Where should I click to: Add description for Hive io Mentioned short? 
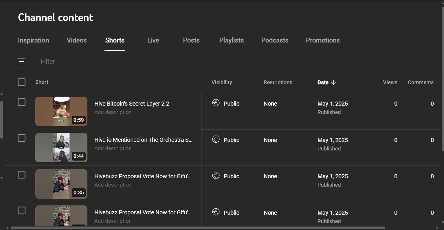coord(113,148)
